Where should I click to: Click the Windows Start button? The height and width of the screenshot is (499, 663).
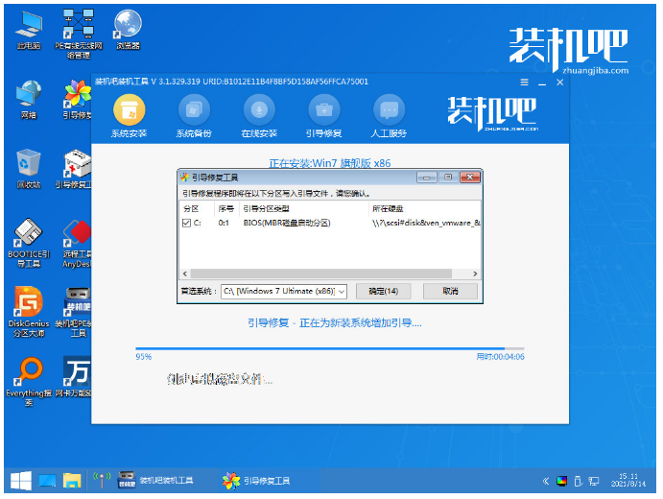[18, 480]
